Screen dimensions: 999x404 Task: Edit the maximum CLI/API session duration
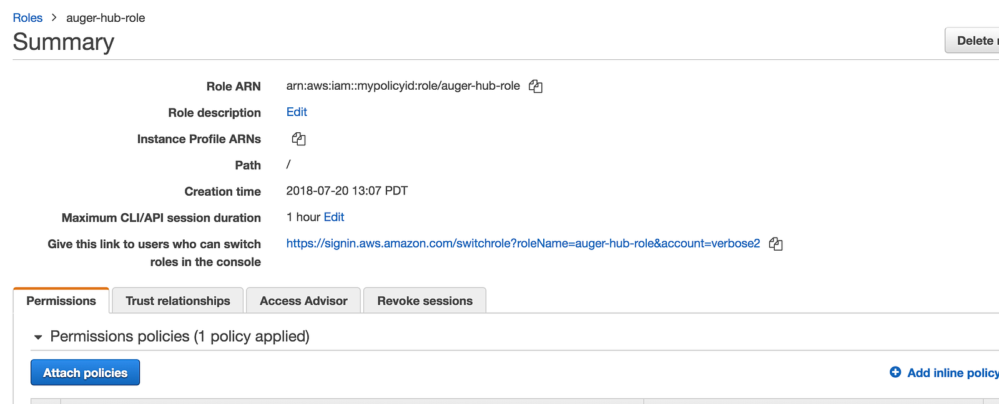334,217
